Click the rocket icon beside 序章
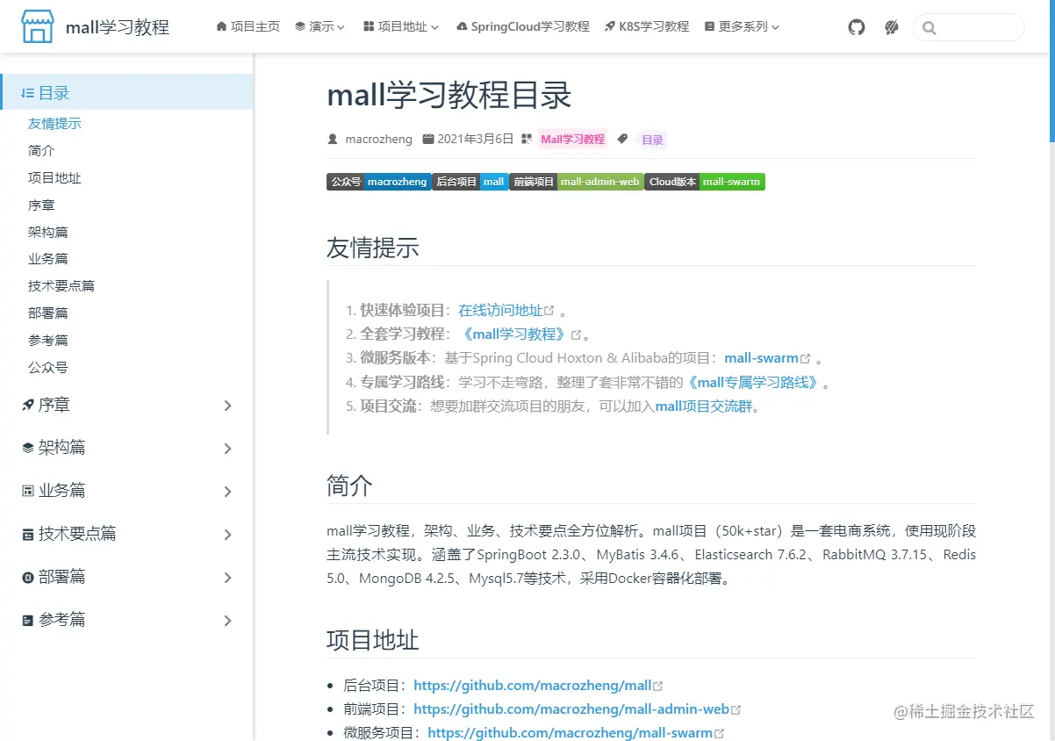This screenshot has width=1055, height=741. tap(28, 405)
